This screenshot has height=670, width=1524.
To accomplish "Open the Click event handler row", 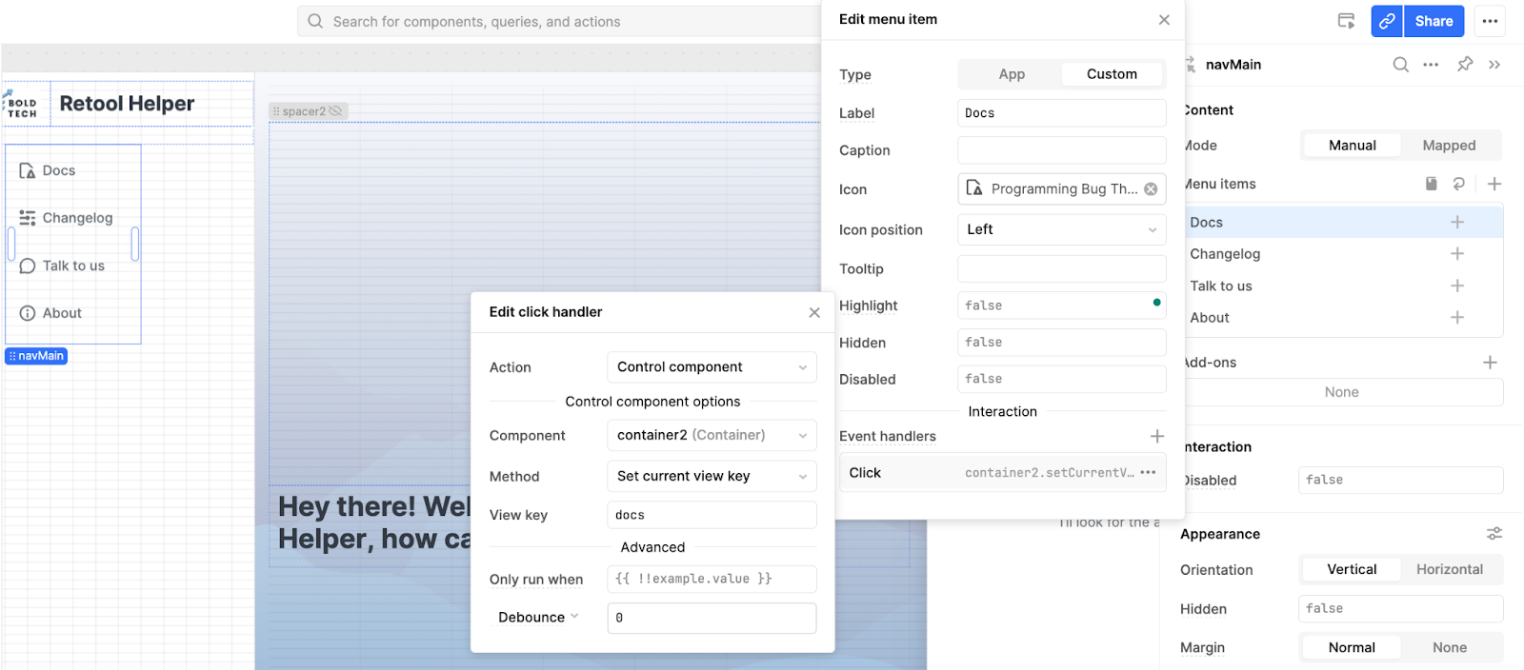I will (x=1003, y=473).
